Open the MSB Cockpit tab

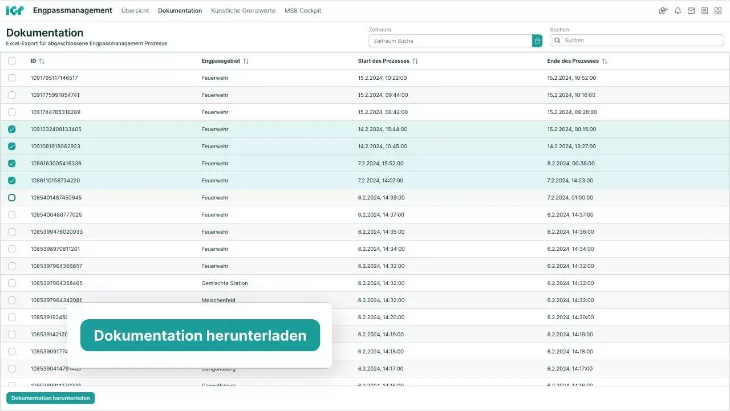[303, 11]
